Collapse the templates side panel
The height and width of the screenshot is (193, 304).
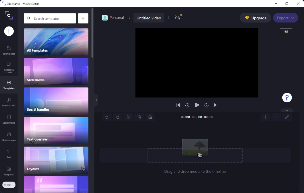click(96, 100)
